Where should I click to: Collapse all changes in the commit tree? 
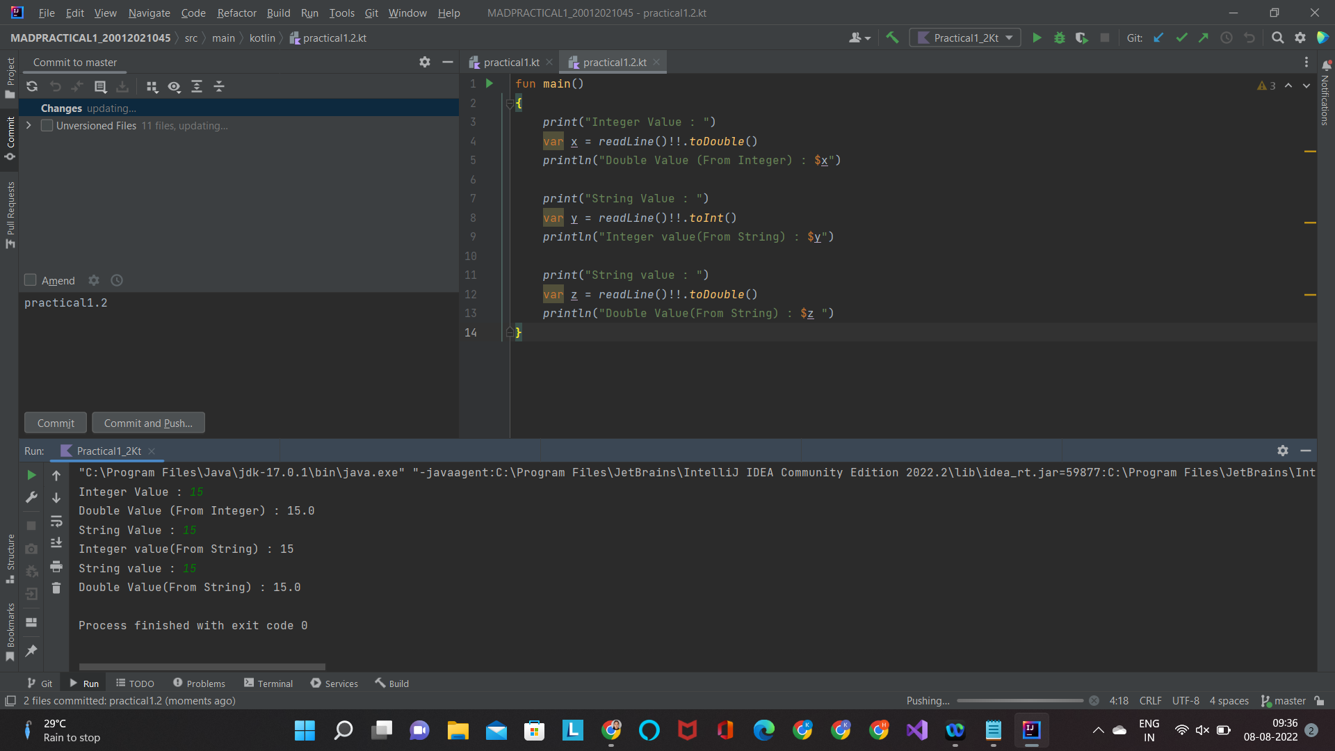click(219, 87)
